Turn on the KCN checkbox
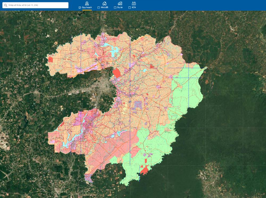This screenshot has width=266, height=198. coord(130,8)
